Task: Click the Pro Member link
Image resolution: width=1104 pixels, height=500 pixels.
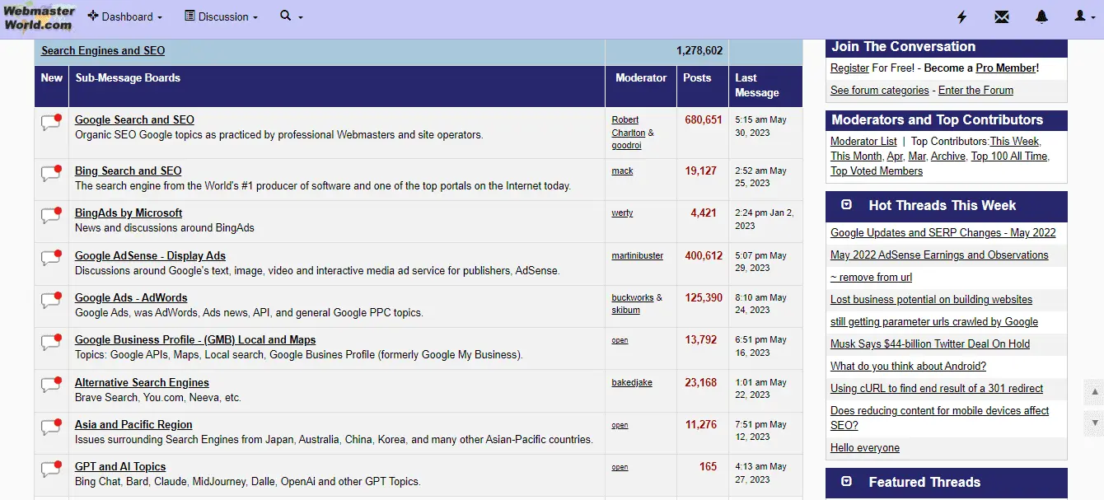Action: (x=1006, y=68)
